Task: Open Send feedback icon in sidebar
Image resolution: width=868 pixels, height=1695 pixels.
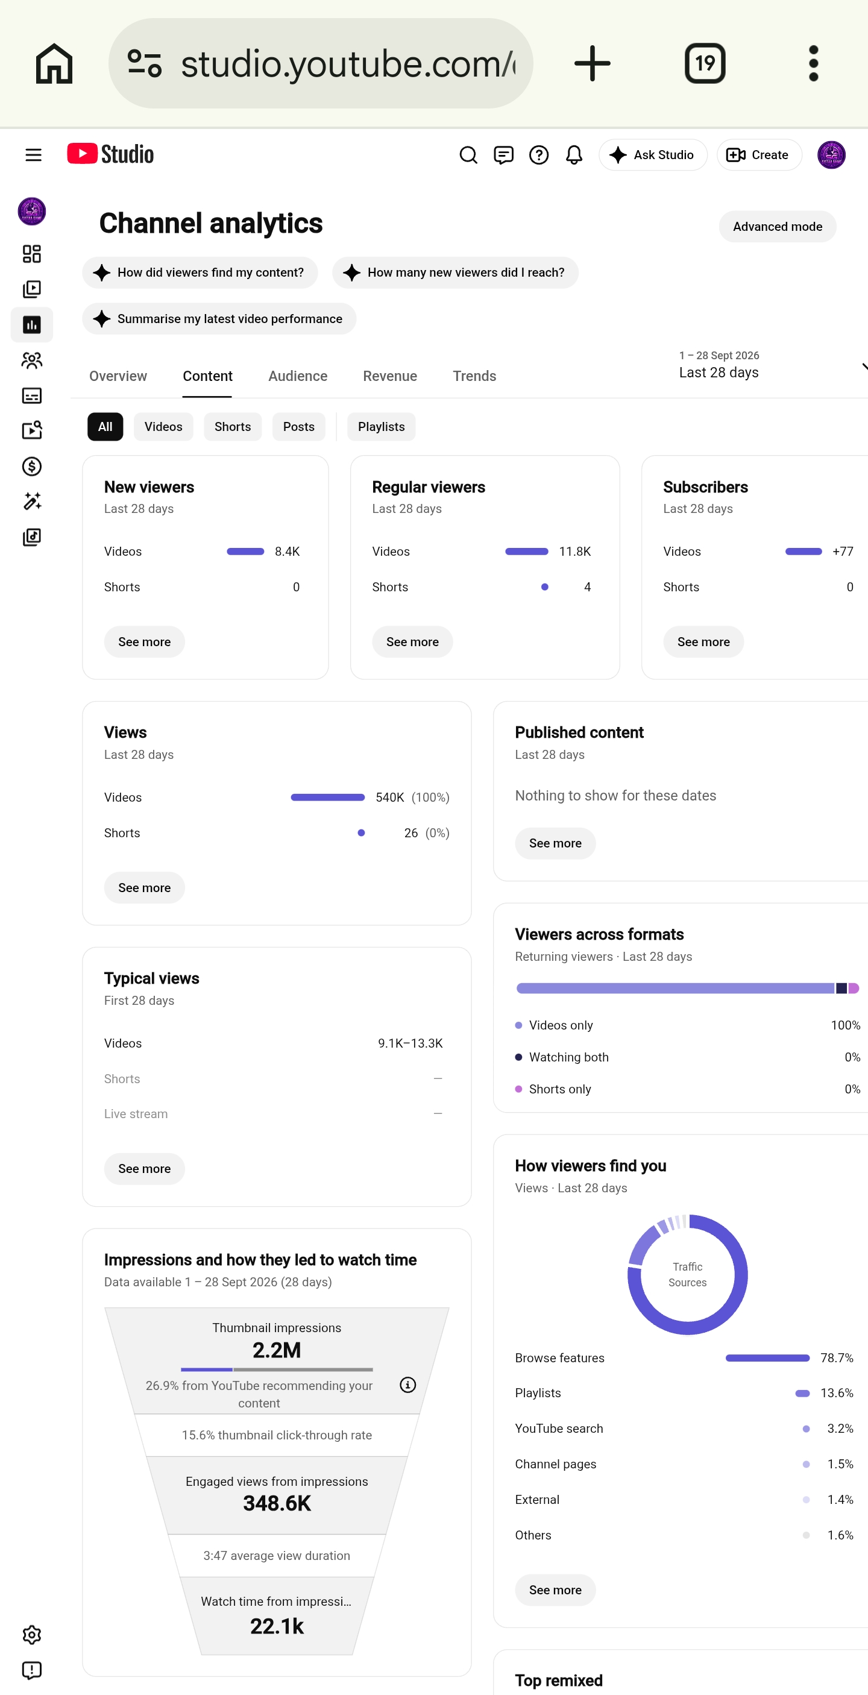Action: point(31,1670)
